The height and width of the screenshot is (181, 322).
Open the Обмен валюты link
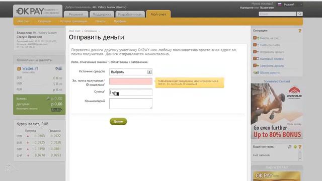point(270,72)
